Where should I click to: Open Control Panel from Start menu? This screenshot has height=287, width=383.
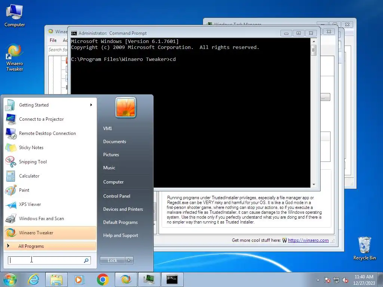pyautogui.click(x=117, y=196)
